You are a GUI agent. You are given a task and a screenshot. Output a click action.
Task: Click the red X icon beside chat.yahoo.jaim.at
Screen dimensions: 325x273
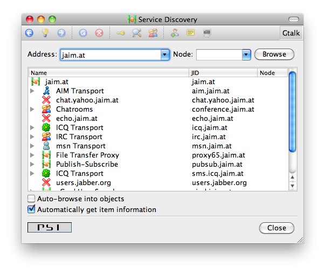click(46, 100)
